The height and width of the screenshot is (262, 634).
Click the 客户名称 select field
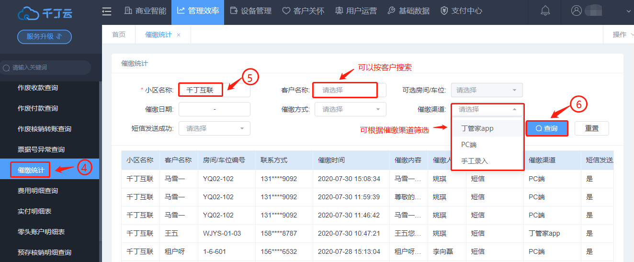350,90
